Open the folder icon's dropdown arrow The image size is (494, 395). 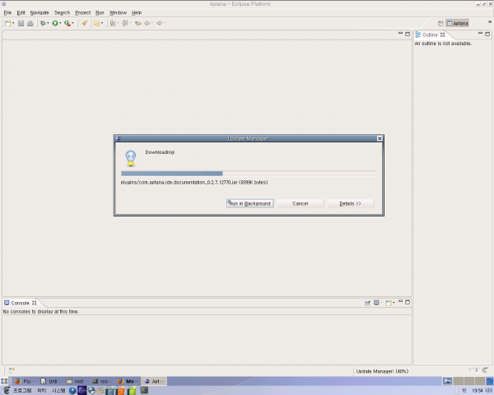click(x=102, y=23)
